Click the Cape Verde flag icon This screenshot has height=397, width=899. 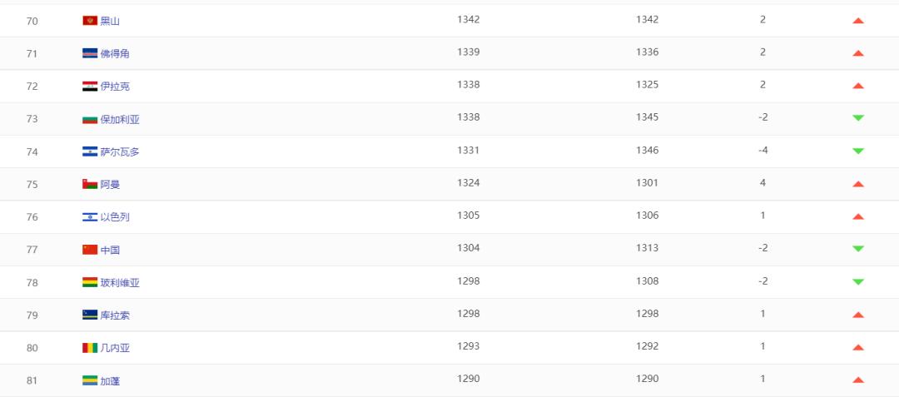point(90,53)
